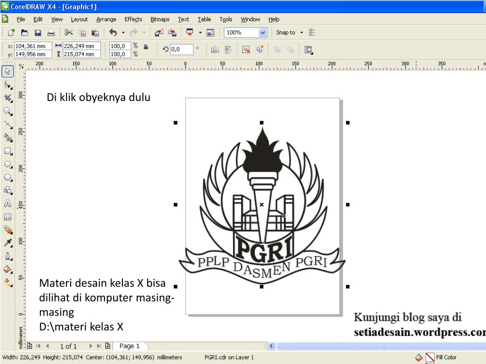The image size is (486, 364).
Task: Click the Copy icon
Action: coord(82,33)
